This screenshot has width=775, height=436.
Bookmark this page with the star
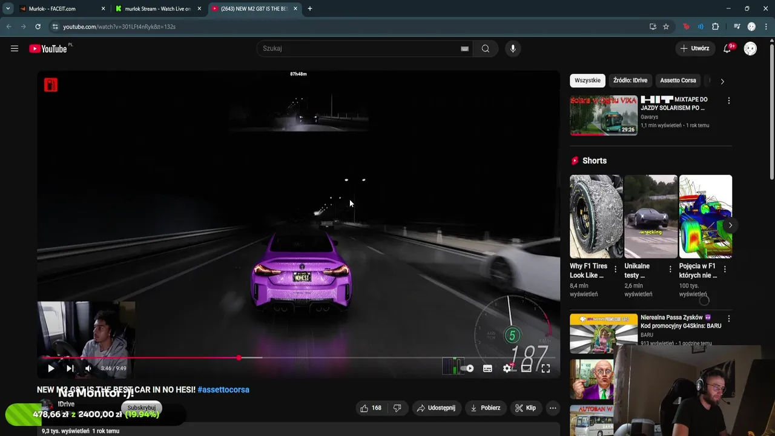pyautogui.click(x=666, y=27)
